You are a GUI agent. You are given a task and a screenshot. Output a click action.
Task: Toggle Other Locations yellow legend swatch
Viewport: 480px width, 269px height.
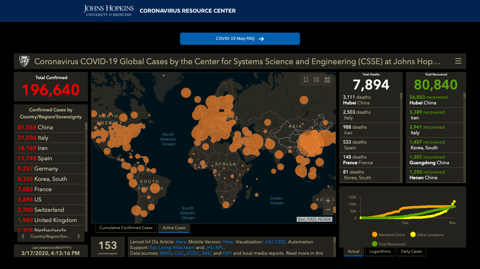(x=413, y=235)
